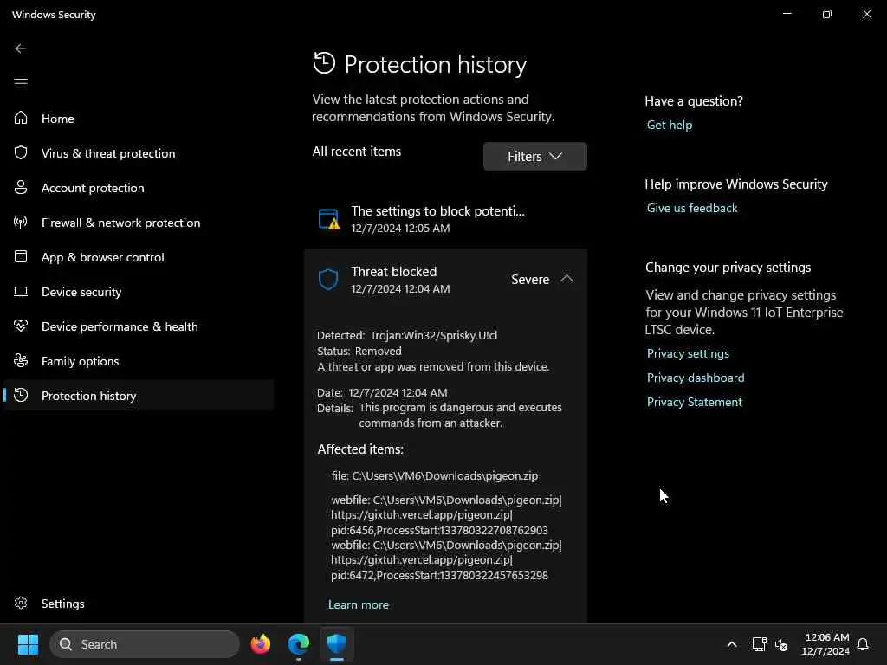Click the Windows Start button

pos(28,644)
